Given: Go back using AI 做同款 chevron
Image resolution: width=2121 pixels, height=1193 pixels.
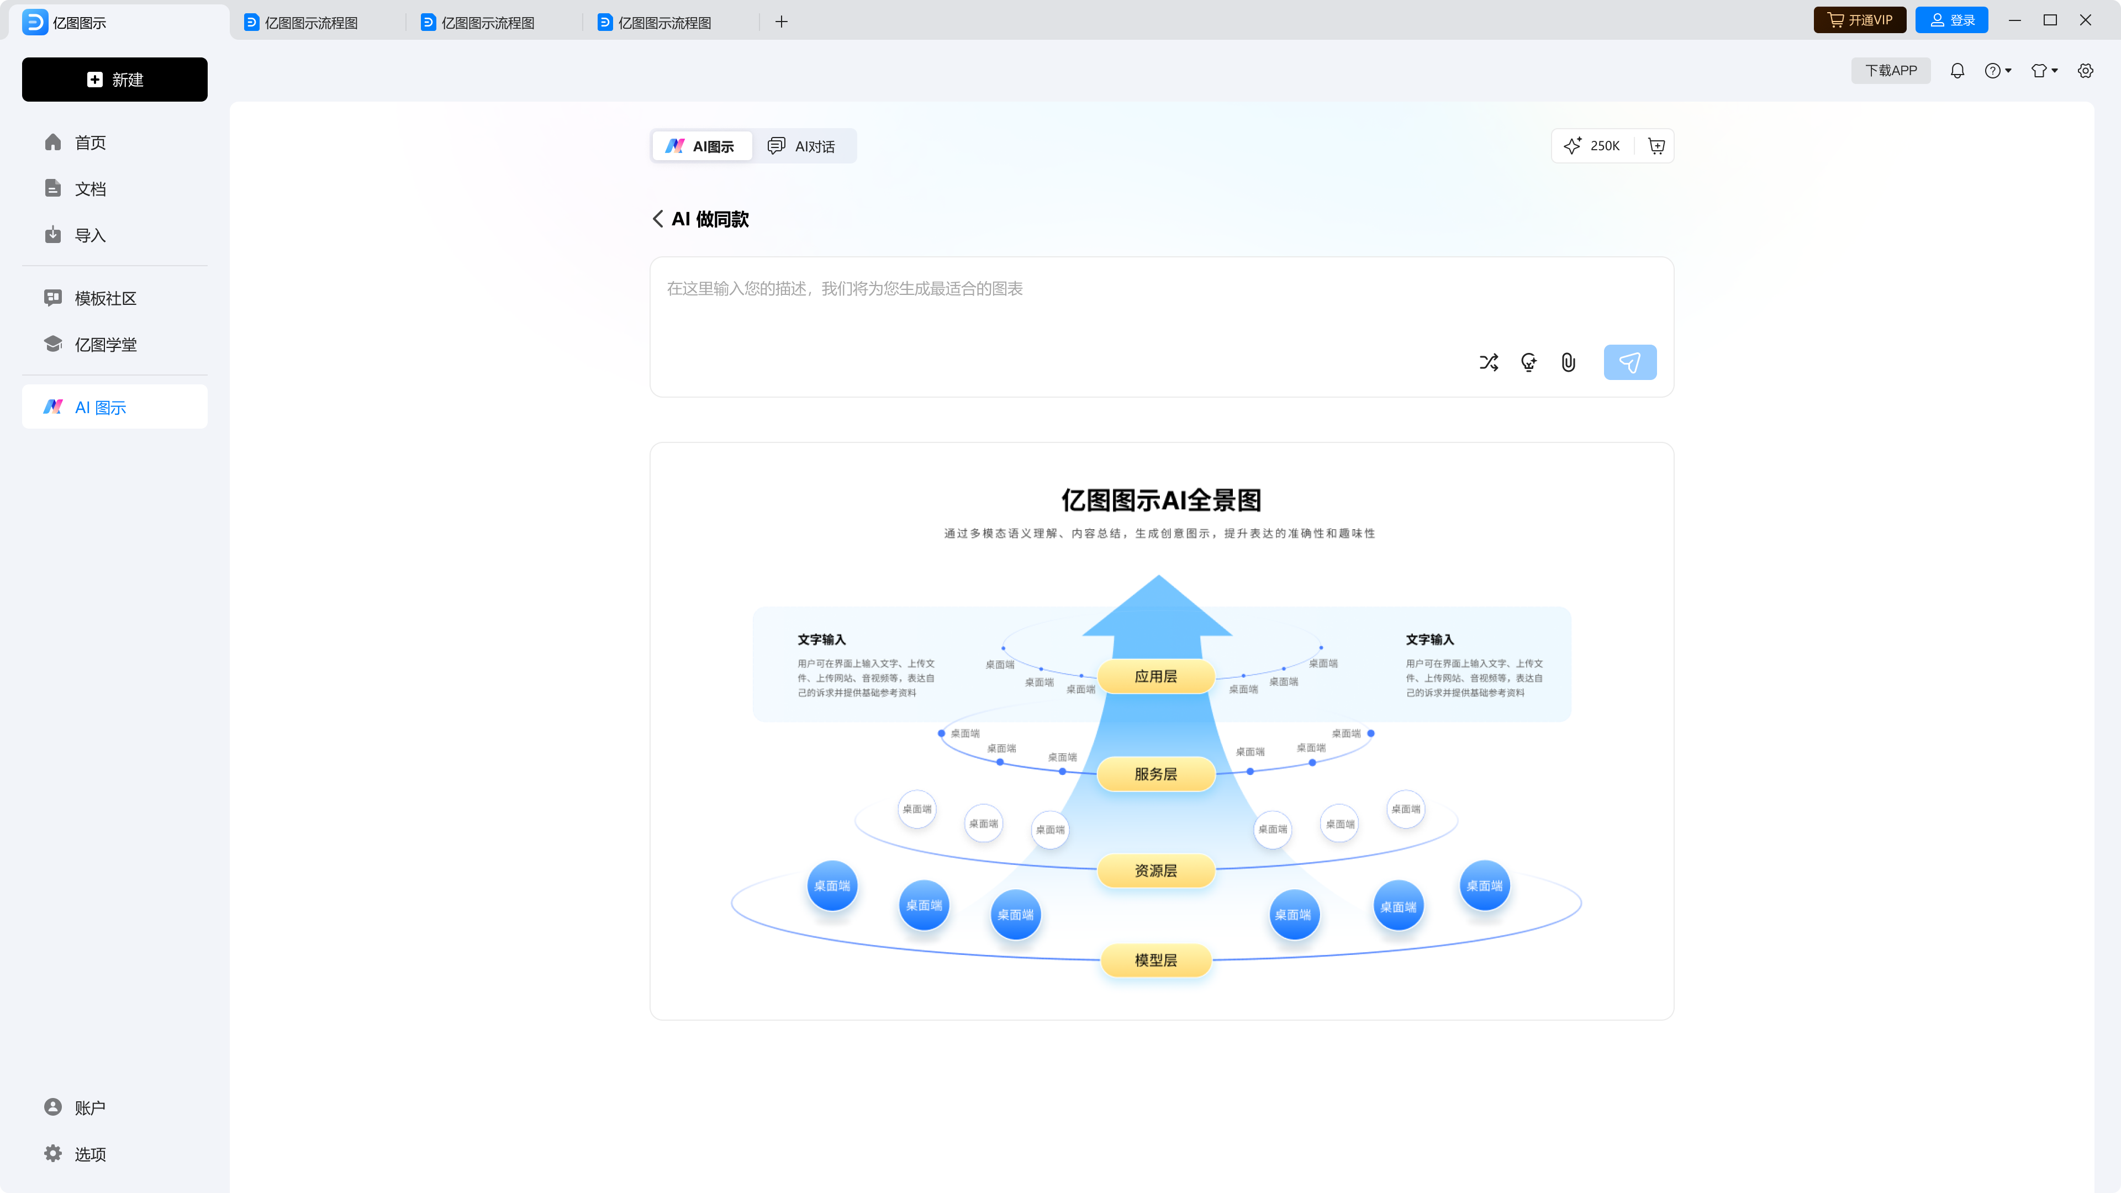Looking at the screenshot, I should click(658, 219).
